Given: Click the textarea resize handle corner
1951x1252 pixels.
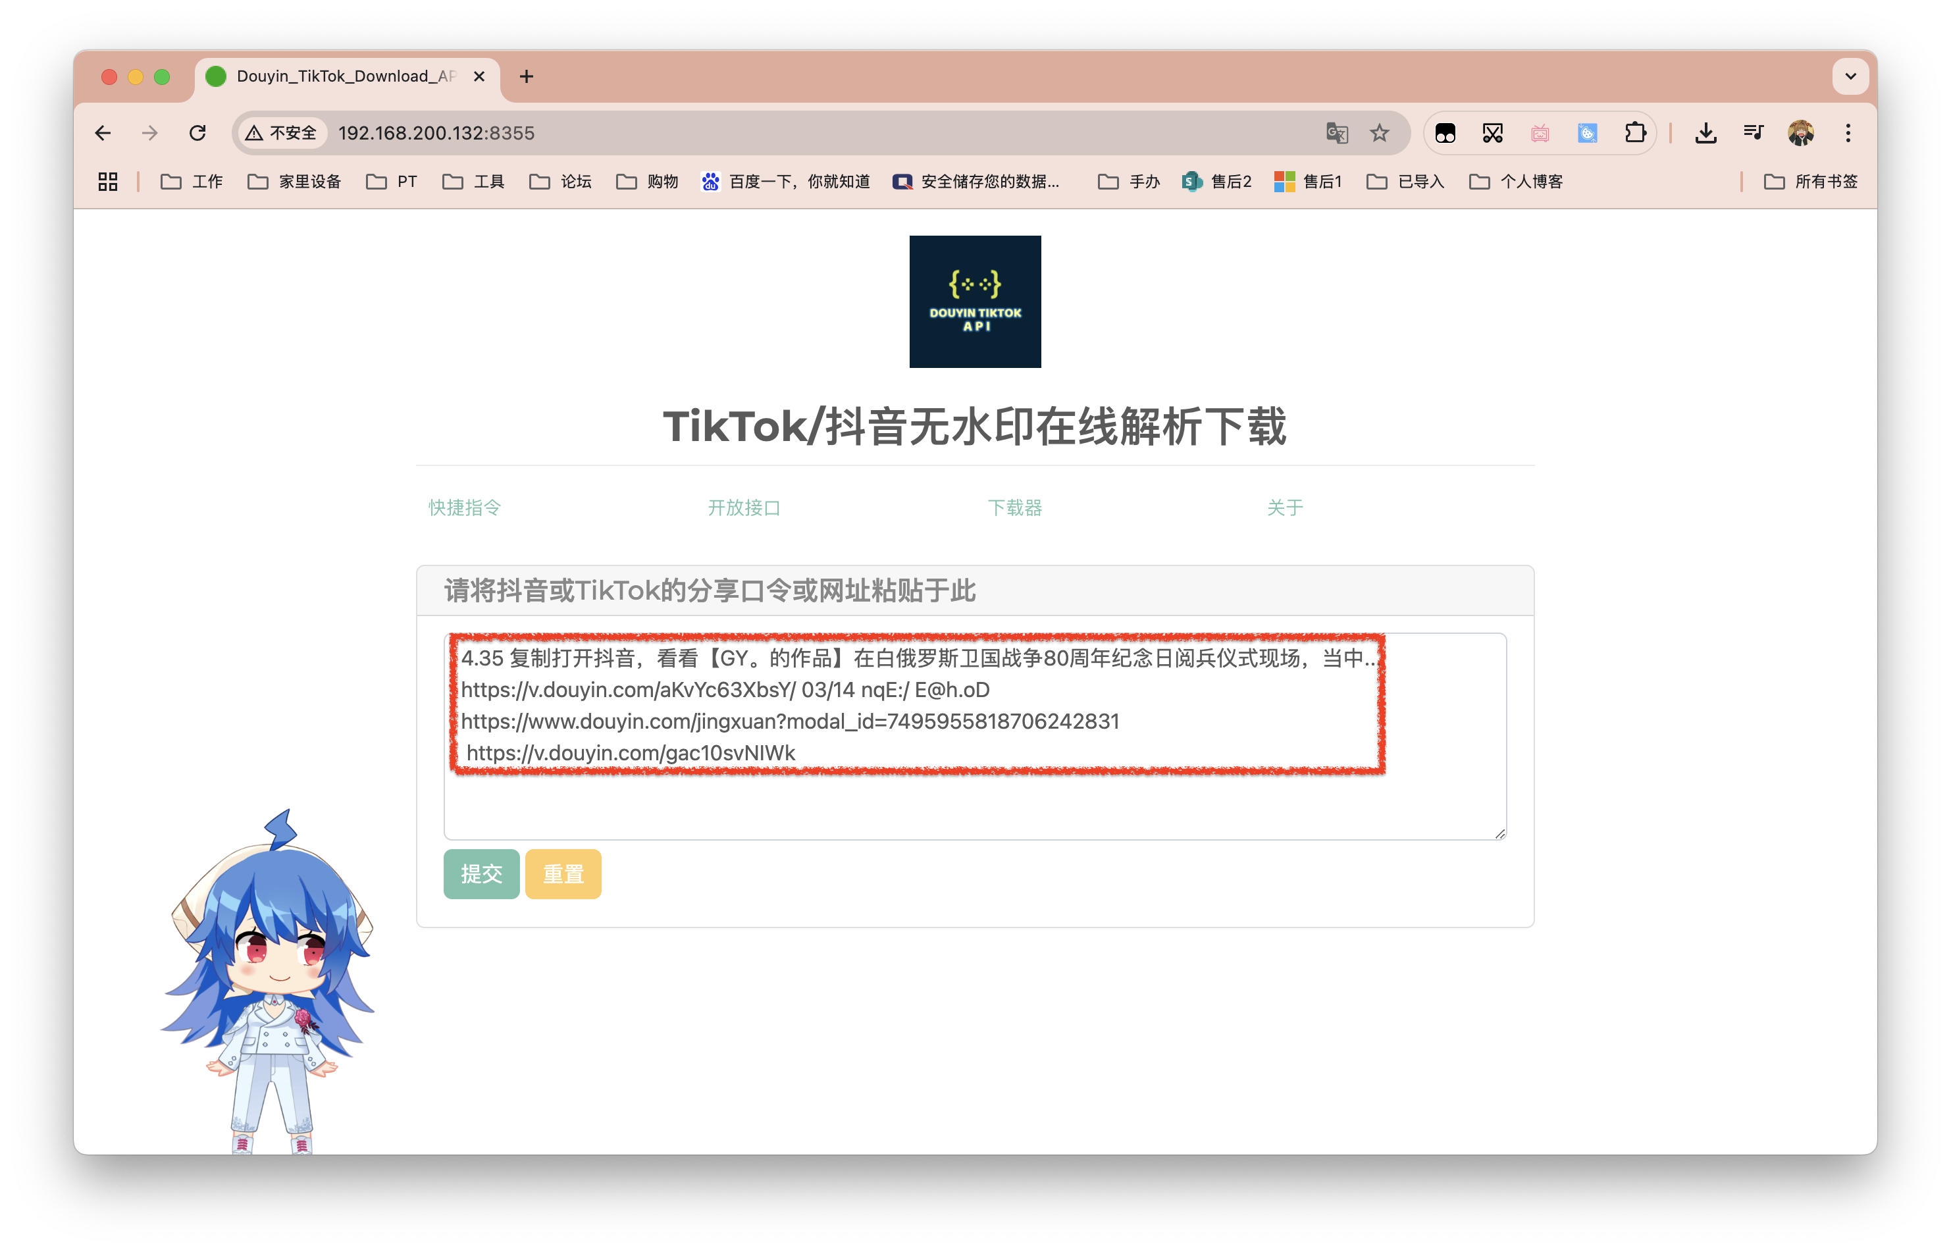Looking at the screenshot, I should tap(1500, 833).
